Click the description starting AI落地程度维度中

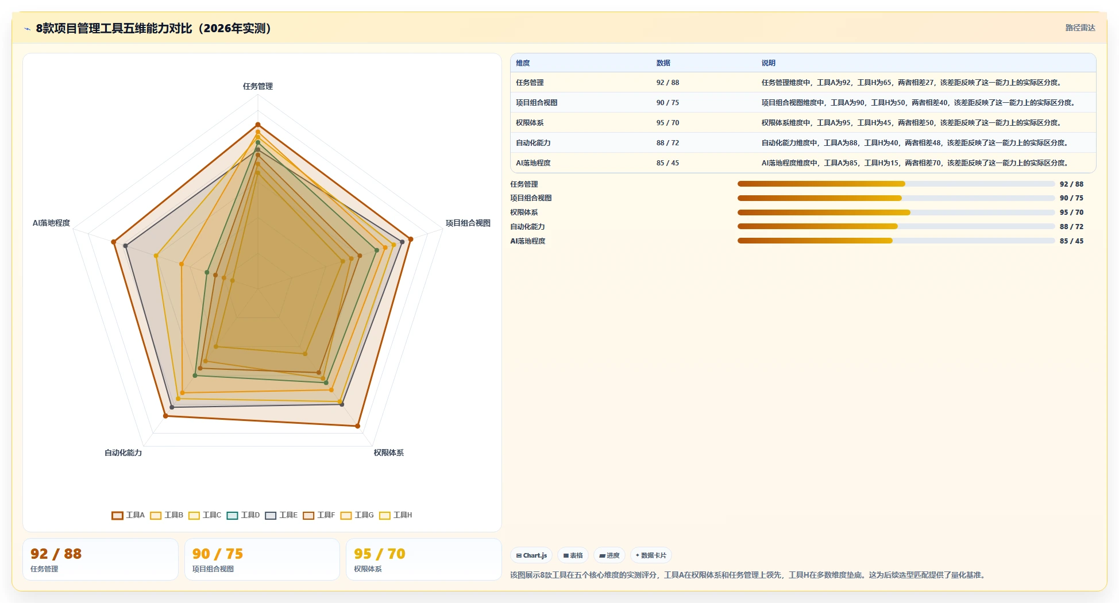[916, 163]
